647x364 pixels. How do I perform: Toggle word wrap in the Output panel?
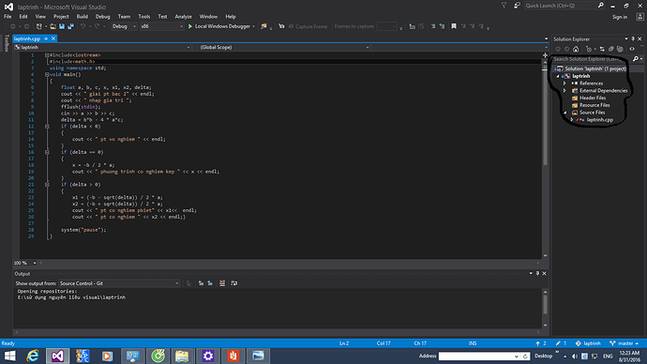pyautogui.click(x=234, y=283)
